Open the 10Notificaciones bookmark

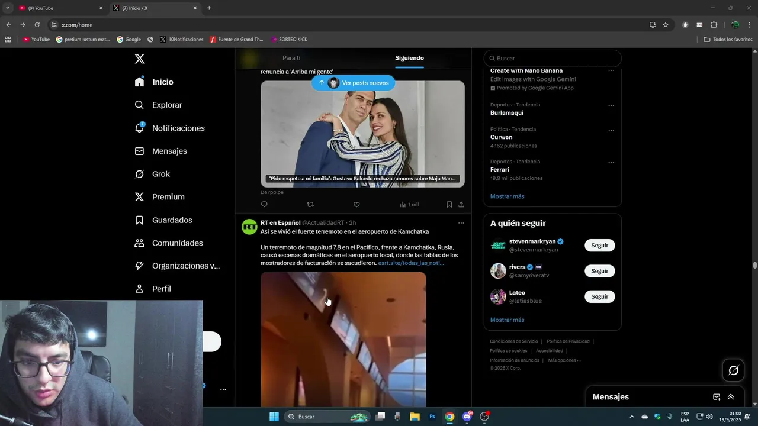click(181, 40)
